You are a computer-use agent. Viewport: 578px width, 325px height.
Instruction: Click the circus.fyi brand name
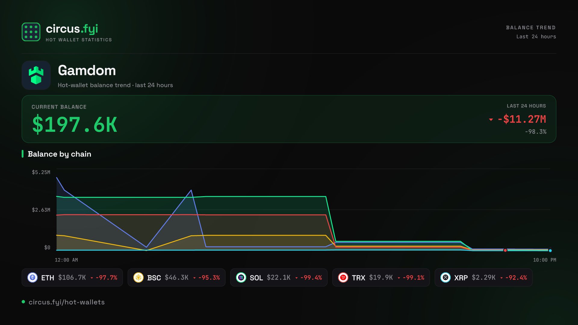coord(72,29)
